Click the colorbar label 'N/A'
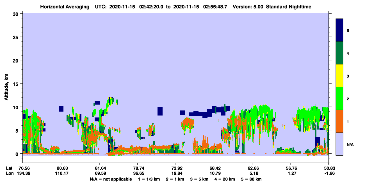This screenshot has width=365, height=187. (x=350, y=144)
